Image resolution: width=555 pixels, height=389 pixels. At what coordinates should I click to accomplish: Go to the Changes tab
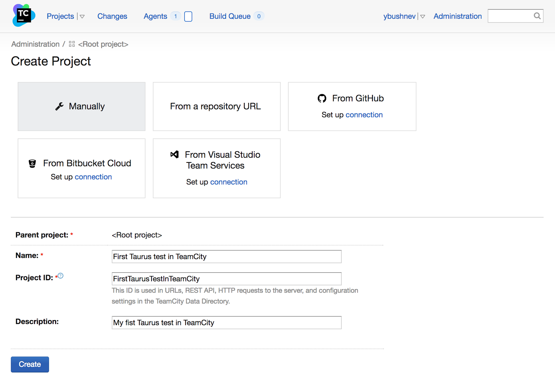112,16
